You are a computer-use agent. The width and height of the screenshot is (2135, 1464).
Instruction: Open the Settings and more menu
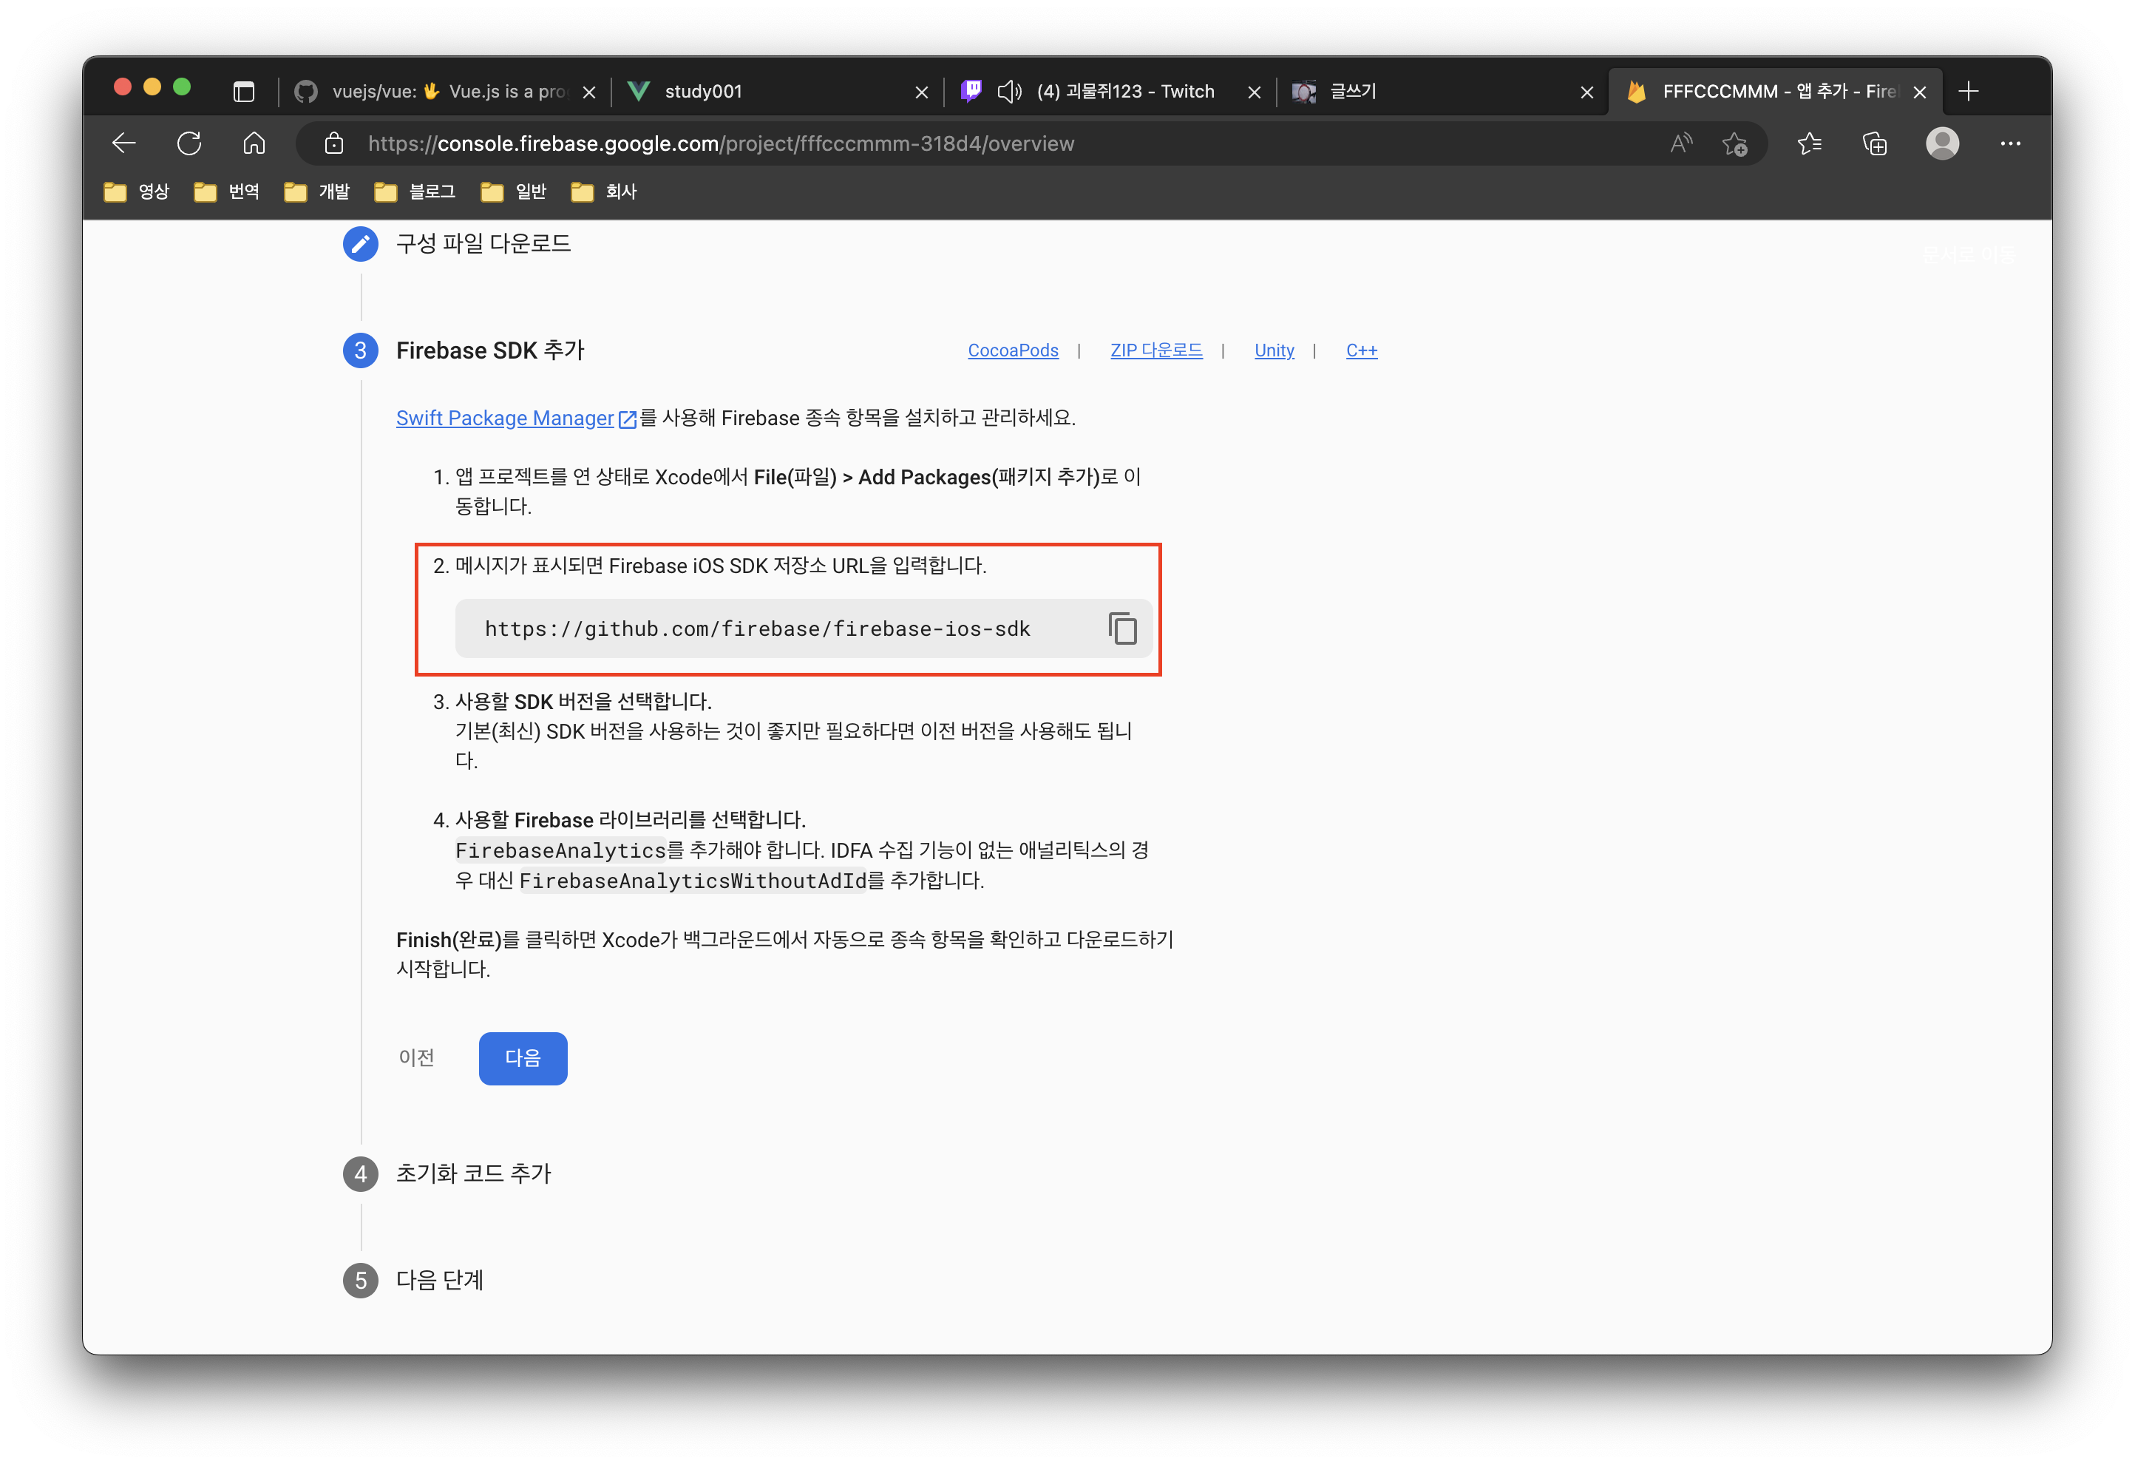(x=2010, y=143)
